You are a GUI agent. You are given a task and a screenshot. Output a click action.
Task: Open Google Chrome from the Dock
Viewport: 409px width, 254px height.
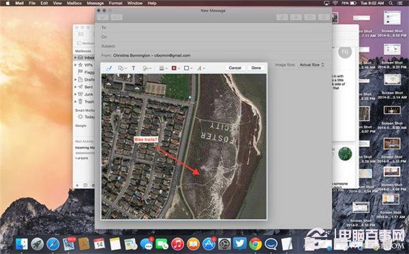click(x=256, y=244)
